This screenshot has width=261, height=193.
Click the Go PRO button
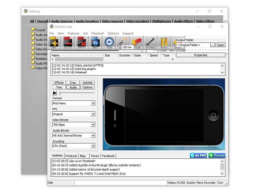[x=198, y=155]
